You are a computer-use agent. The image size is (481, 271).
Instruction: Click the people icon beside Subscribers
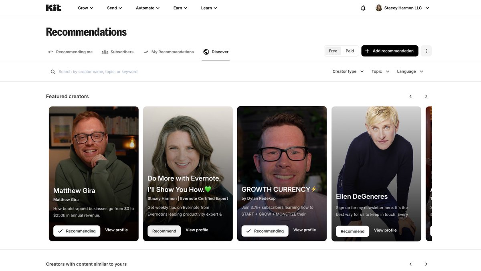[105, 52]
